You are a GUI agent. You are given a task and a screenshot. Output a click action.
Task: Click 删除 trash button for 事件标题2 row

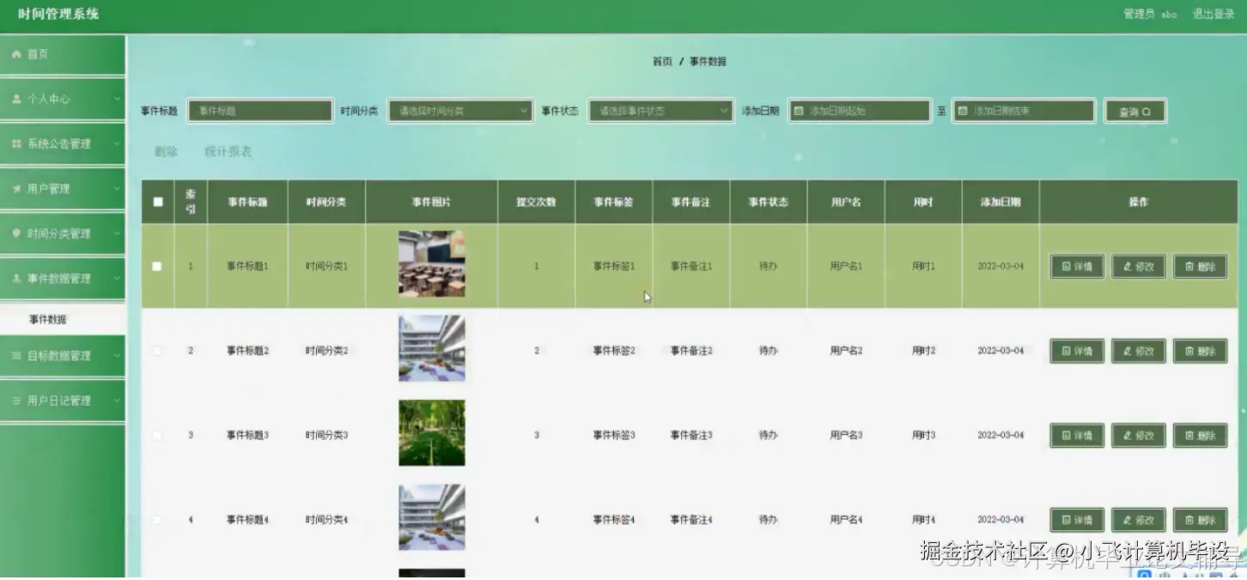tap(1200, 351)
